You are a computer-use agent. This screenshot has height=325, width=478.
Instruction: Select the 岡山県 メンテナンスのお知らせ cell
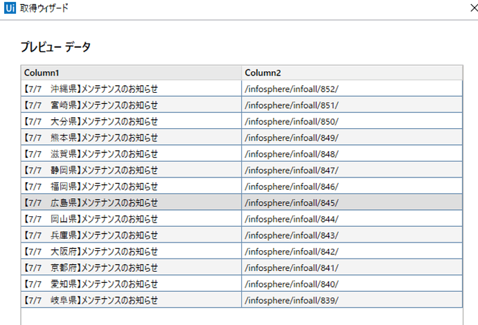click(132, 219)
